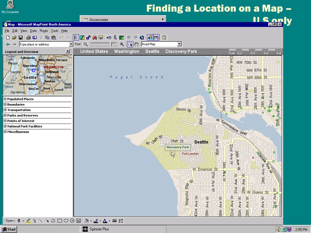Screen dimensions: 311x233
Task: Expand the Parks and Reserves section
Action: (x=5, y=115)
